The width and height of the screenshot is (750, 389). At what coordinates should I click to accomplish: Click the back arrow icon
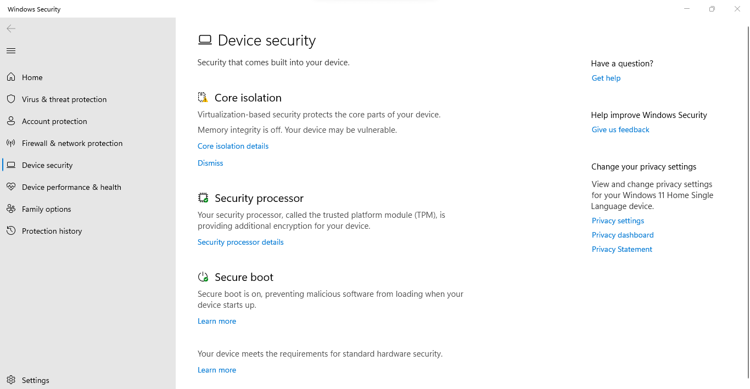click(x=11, y=29)
